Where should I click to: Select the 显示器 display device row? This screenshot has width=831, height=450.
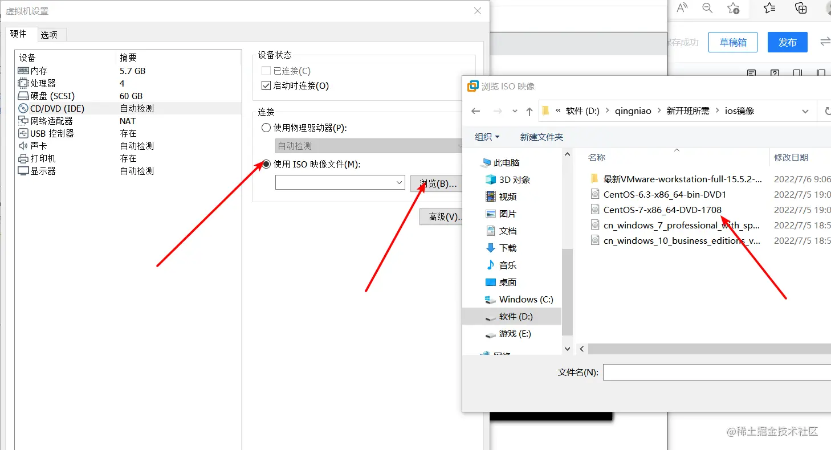tap(129, 171)
